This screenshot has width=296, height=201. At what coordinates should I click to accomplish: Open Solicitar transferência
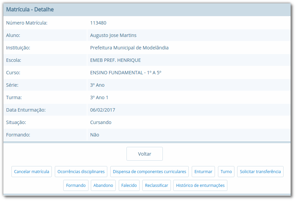(x=260, y=171)
